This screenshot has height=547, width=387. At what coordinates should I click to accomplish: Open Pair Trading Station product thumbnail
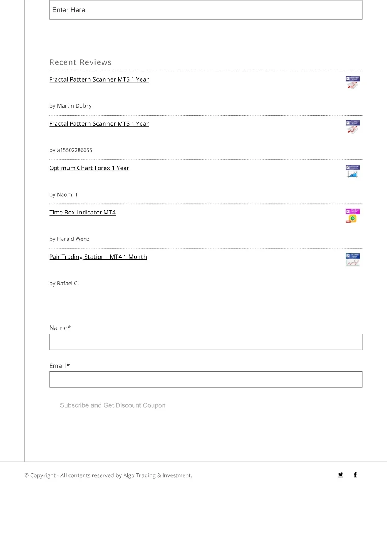coord(353,260)
